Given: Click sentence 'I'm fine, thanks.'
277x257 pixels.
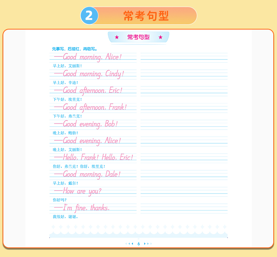Looking at the screenshot, I should 82,208.
